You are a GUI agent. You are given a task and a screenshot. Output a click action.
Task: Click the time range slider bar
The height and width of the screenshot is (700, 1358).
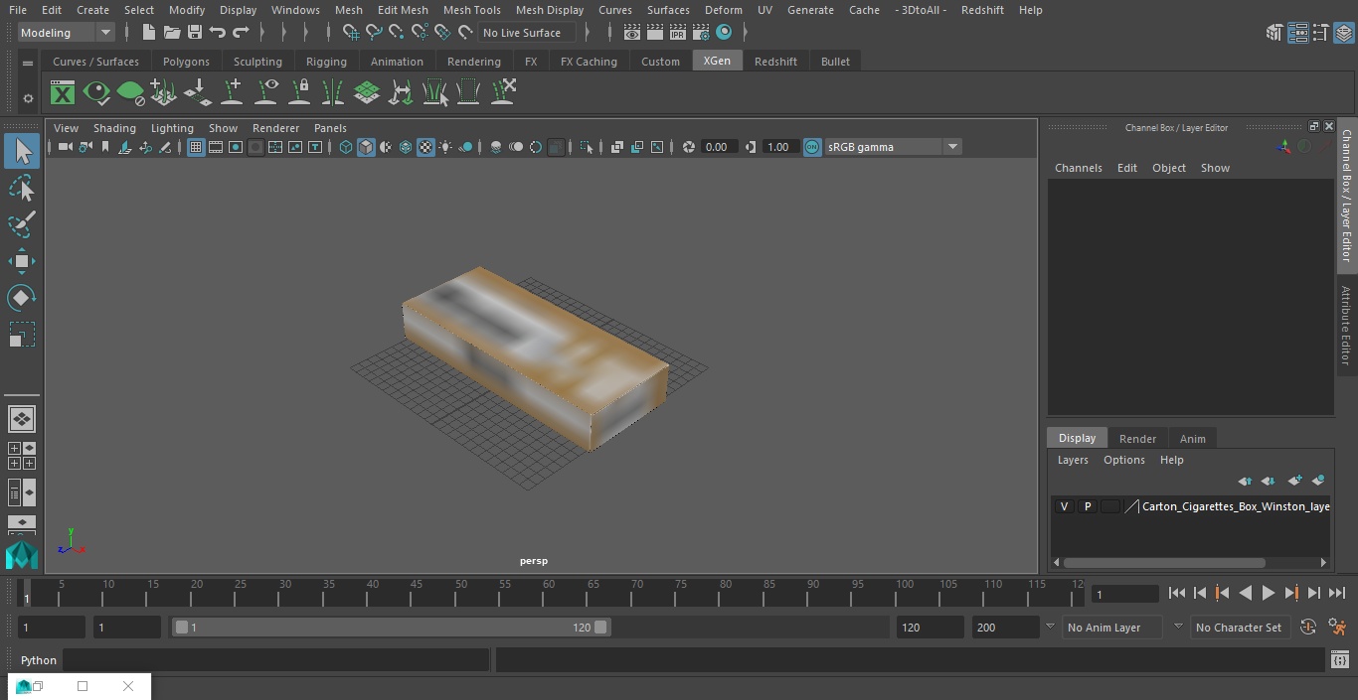(x=391, y=628)
